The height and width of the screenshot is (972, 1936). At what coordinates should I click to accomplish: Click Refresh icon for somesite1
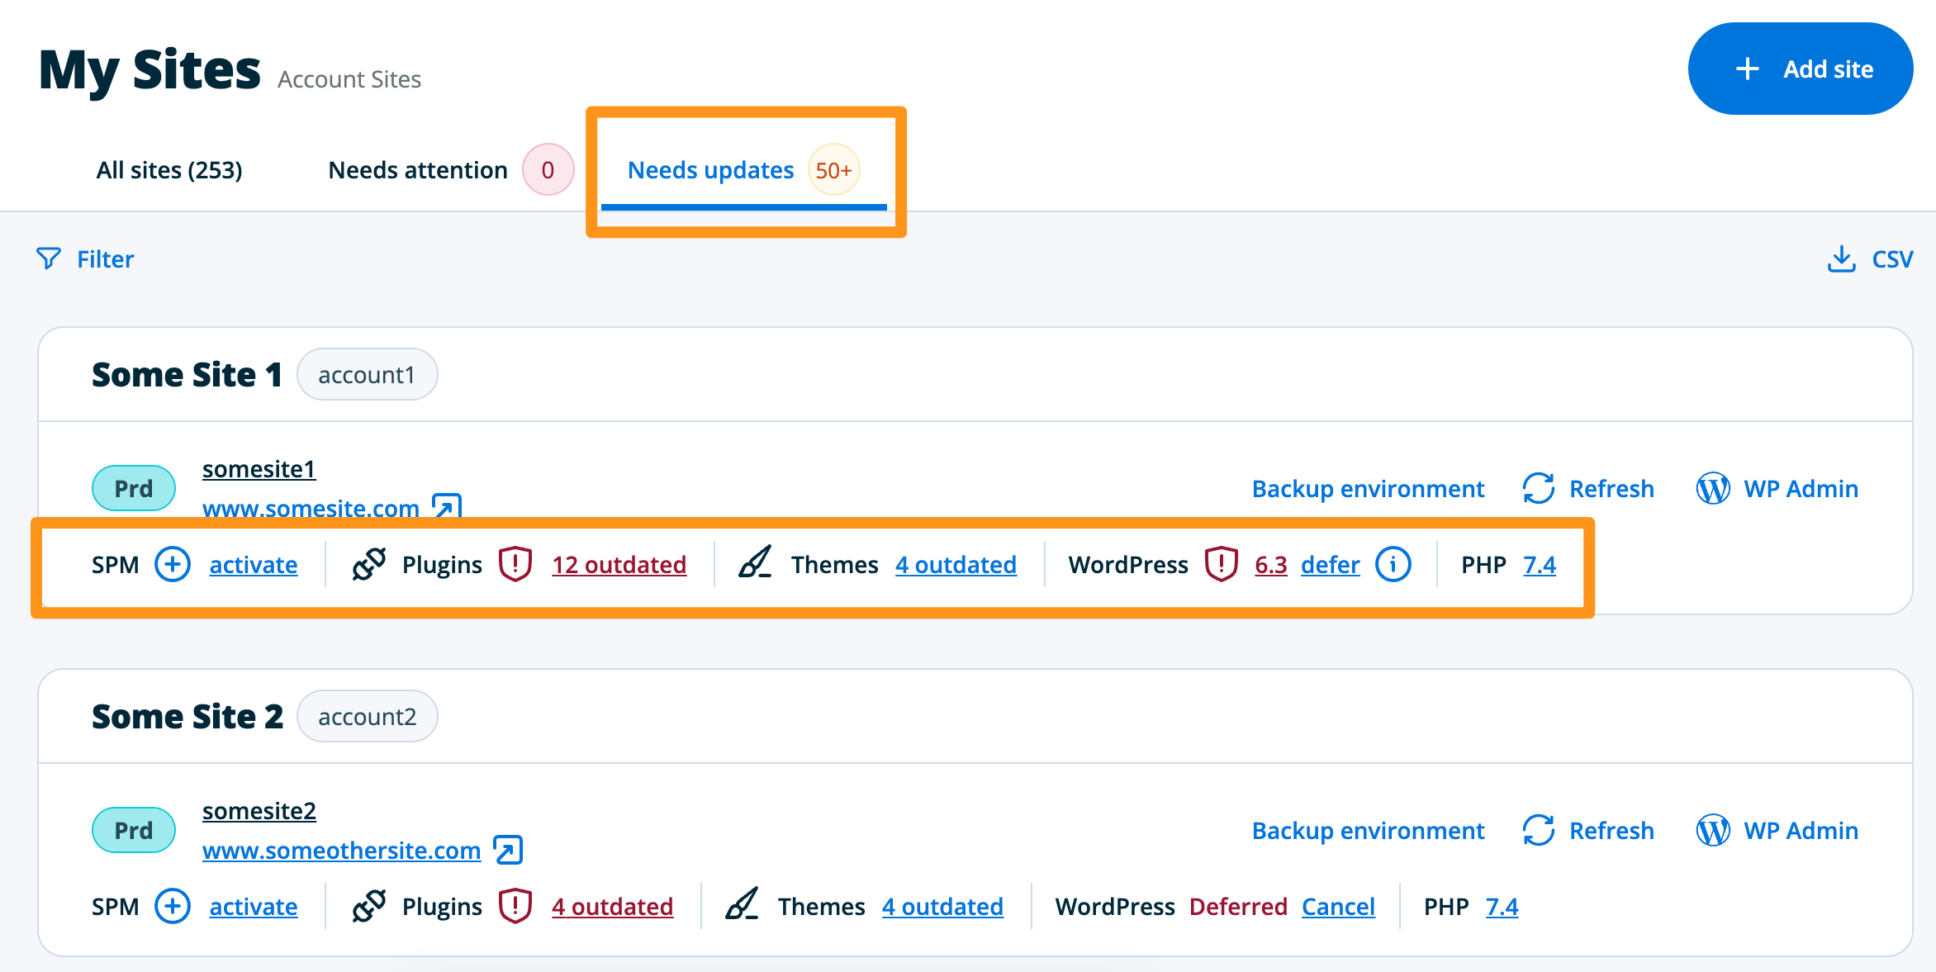pyautogui.click(x=1538, y=488)
